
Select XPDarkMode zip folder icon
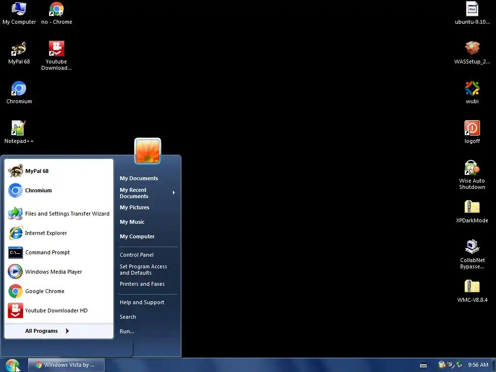[x=472, y=212]
